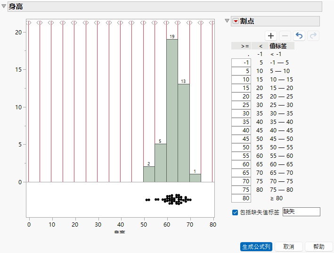
Task: Click the histogram bar labeled 1
Action: click(195, 178)
